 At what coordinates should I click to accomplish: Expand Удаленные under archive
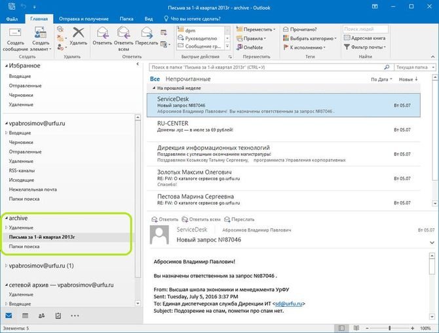(x=6, y=228)
